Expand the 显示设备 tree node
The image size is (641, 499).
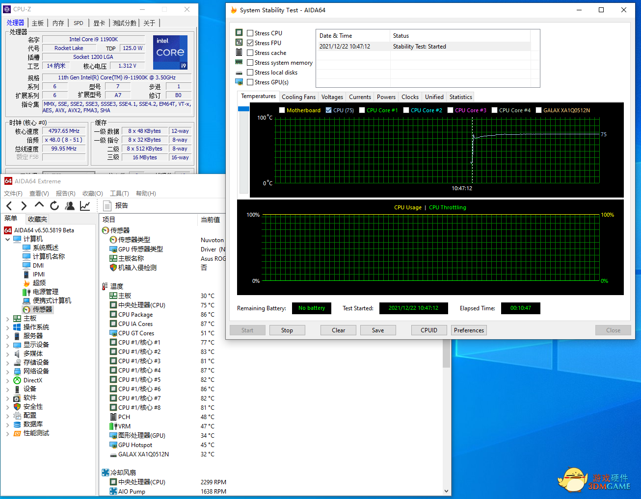7,345
